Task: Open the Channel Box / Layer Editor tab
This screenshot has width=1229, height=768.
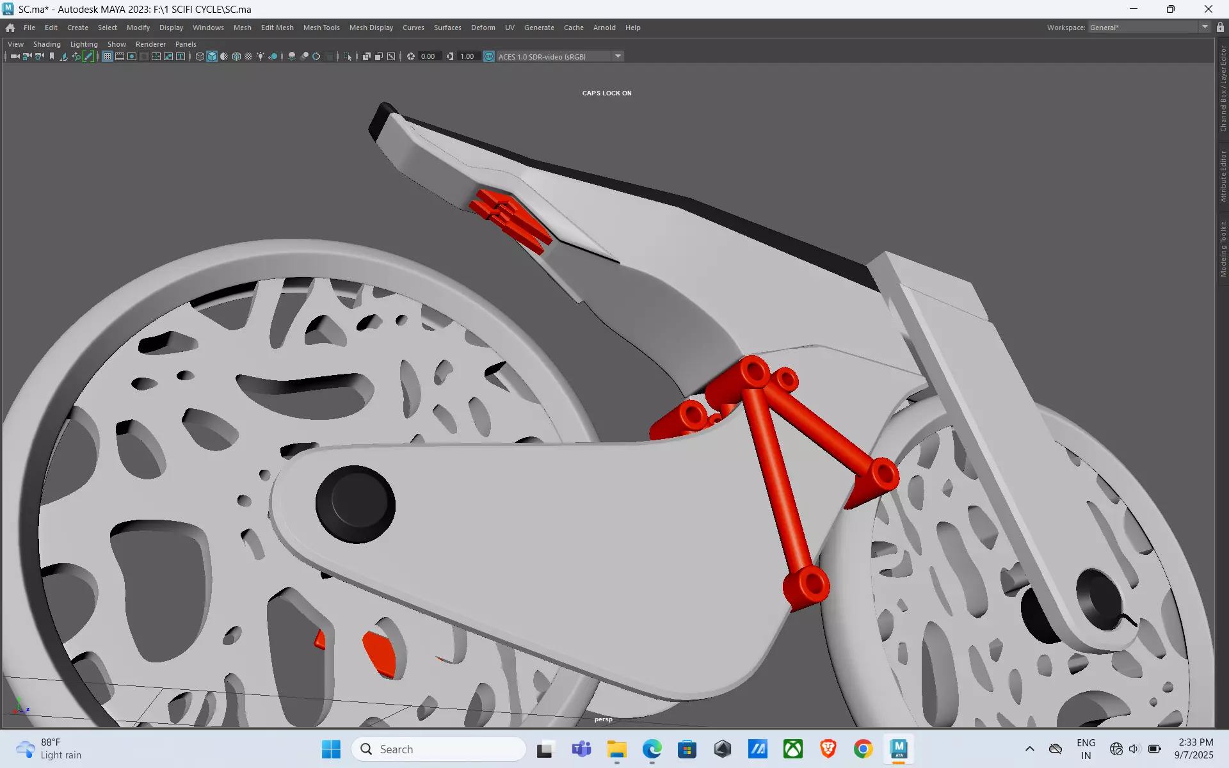Action: pos(1223,88)
